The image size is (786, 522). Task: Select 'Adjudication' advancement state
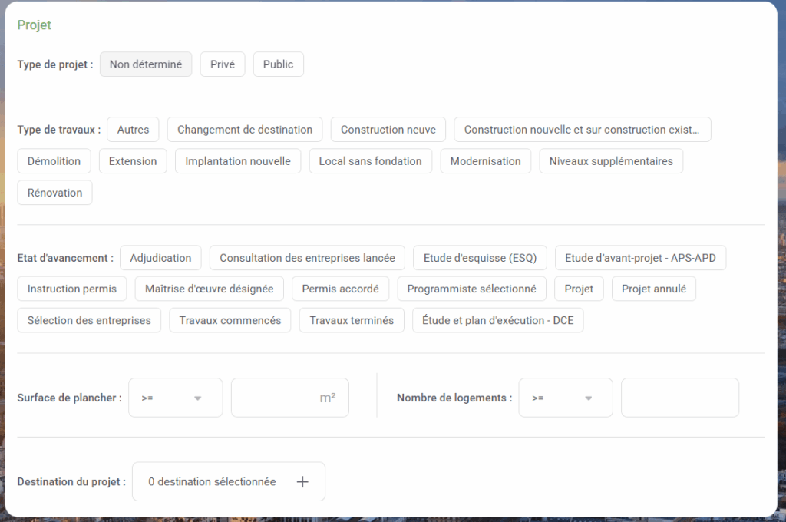[x=160, y=258]
